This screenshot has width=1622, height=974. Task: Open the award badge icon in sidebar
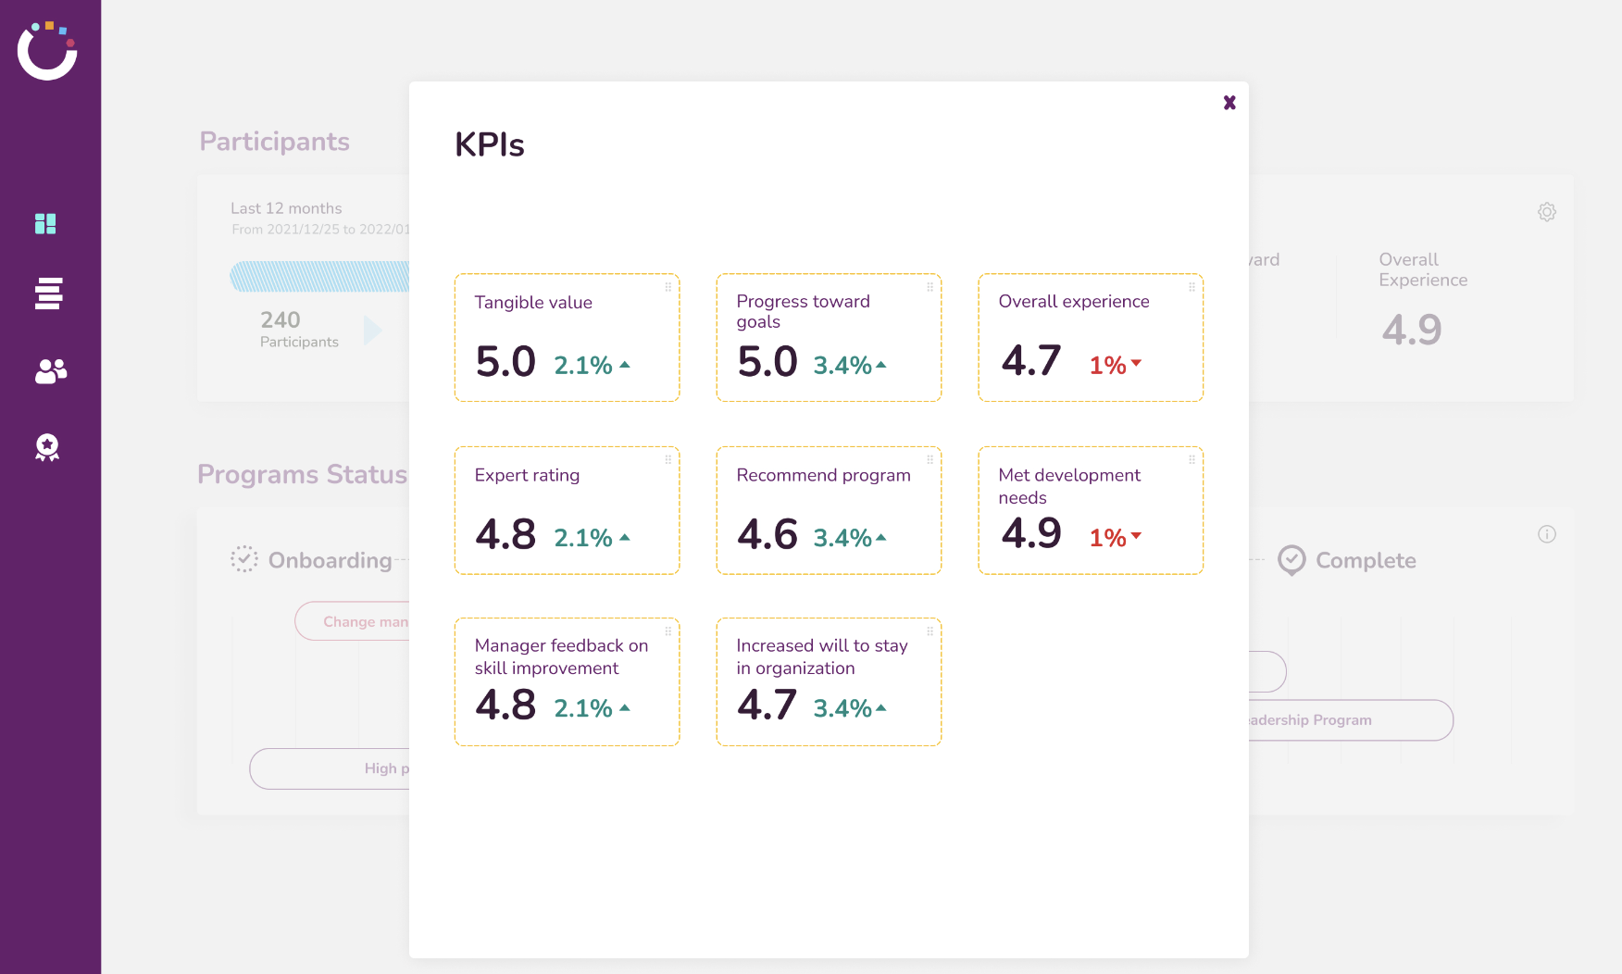pos(47,448)
